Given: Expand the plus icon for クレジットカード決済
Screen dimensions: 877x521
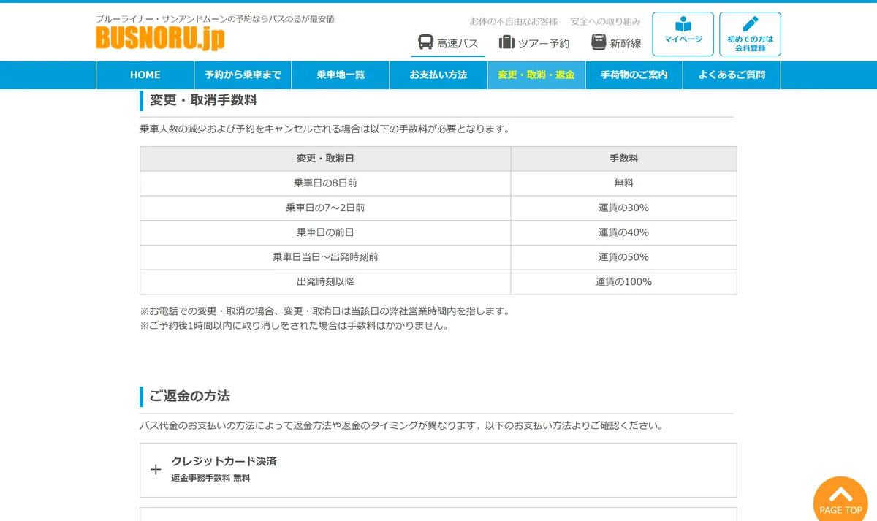Looking at the screenshot, I should click(x=156, y=469).
